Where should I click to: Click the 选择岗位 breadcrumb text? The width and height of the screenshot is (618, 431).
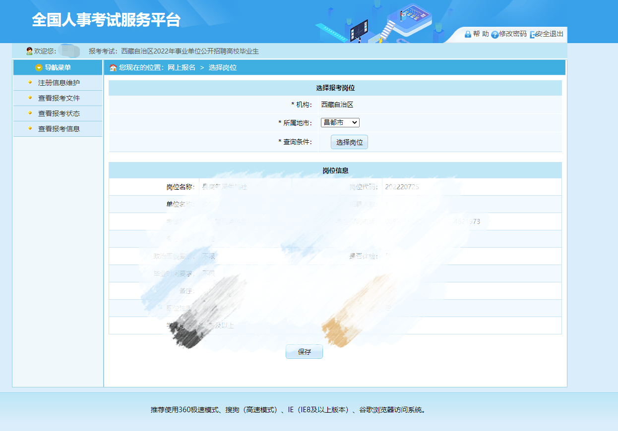coord(222,68)
